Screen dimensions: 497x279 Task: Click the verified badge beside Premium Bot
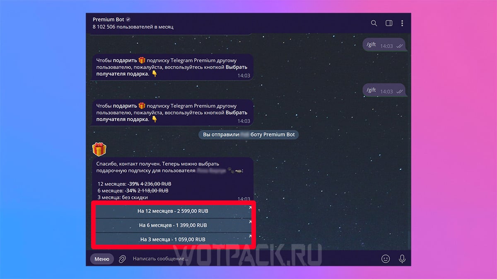tap(128, 19)
